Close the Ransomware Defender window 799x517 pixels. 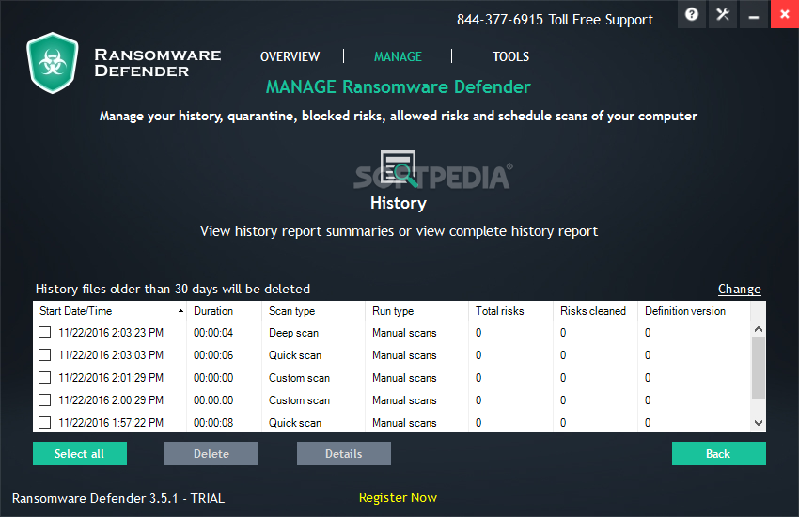click(x=785, y=14)
